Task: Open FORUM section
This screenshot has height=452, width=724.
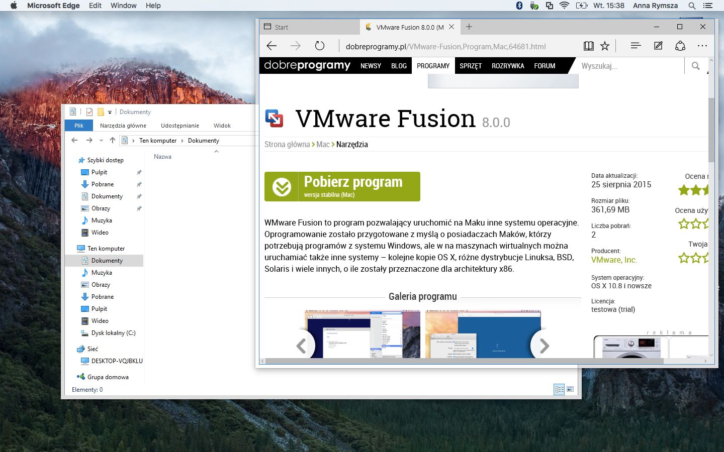Action: 545,66
